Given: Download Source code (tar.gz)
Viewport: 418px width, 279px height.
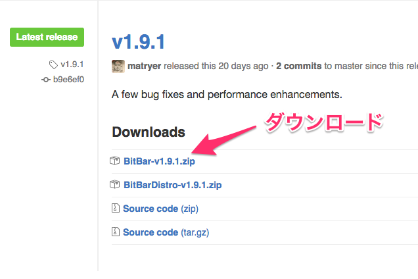Looking at the screenshot, I should (x=166, y=232).
